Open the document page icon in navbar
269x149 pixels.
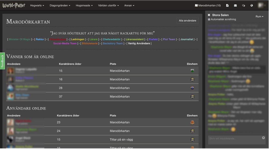[227, 5]
